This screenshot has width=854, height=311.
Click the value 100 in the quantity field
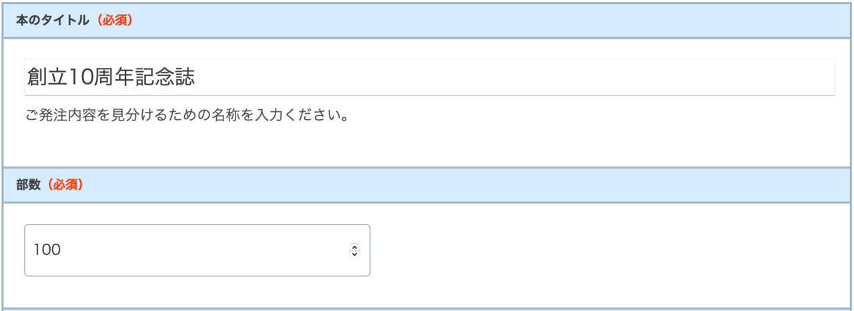(47, 250)
